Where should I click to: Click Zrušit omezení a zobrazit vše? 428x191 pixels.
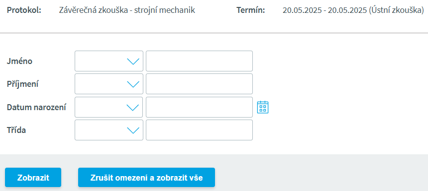147,178
